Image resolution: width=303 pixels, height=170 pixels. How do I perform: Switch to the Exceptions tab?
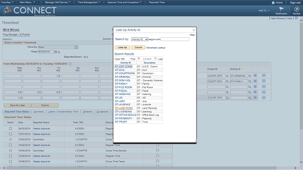click(x=103, y=111)
